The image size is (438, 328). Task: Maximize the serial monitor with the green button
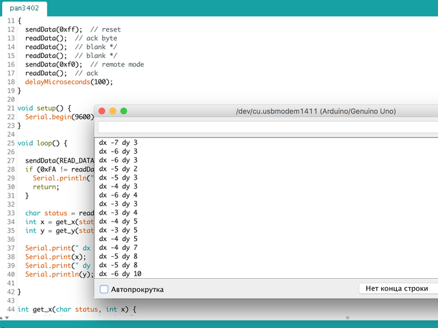[124, 111]
